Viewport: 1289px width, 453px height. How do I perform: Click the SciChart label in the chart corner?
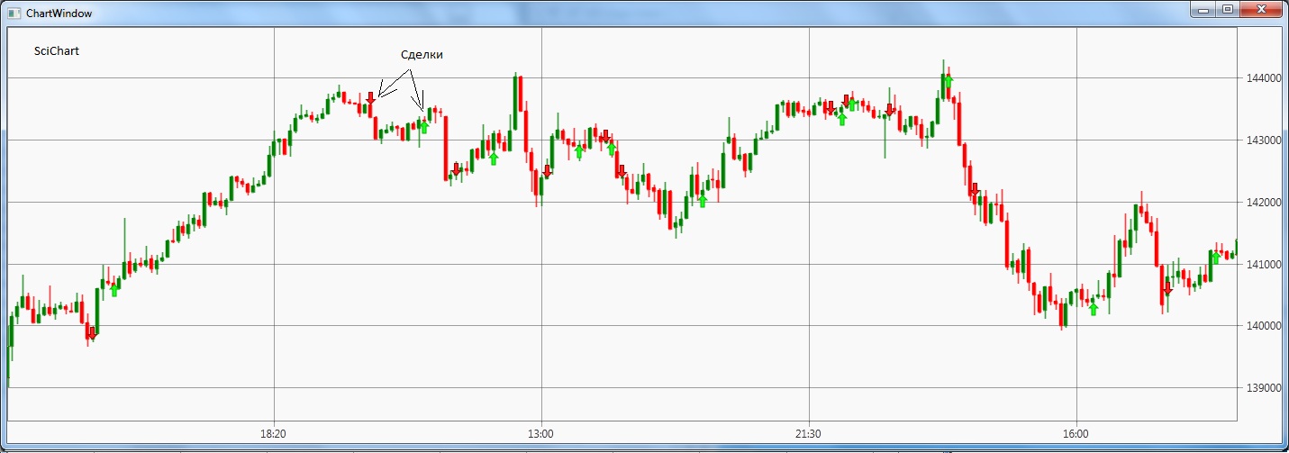[x=57, y=51]
